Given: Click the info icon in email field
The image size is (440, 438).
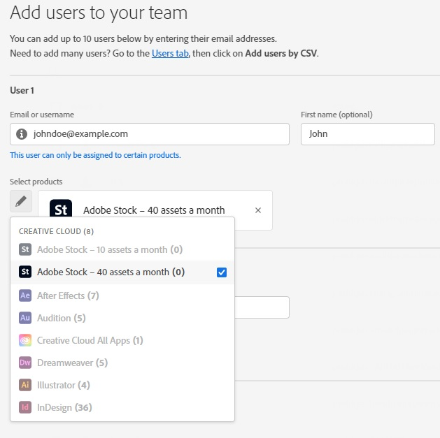Looking at the screenshot, I should tap(22, 134).
